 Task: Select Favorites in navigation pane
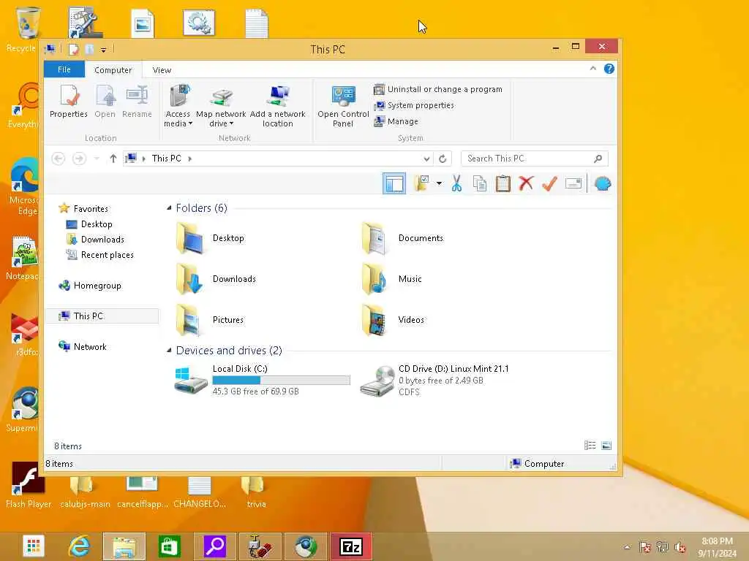(x=83, y=208)
